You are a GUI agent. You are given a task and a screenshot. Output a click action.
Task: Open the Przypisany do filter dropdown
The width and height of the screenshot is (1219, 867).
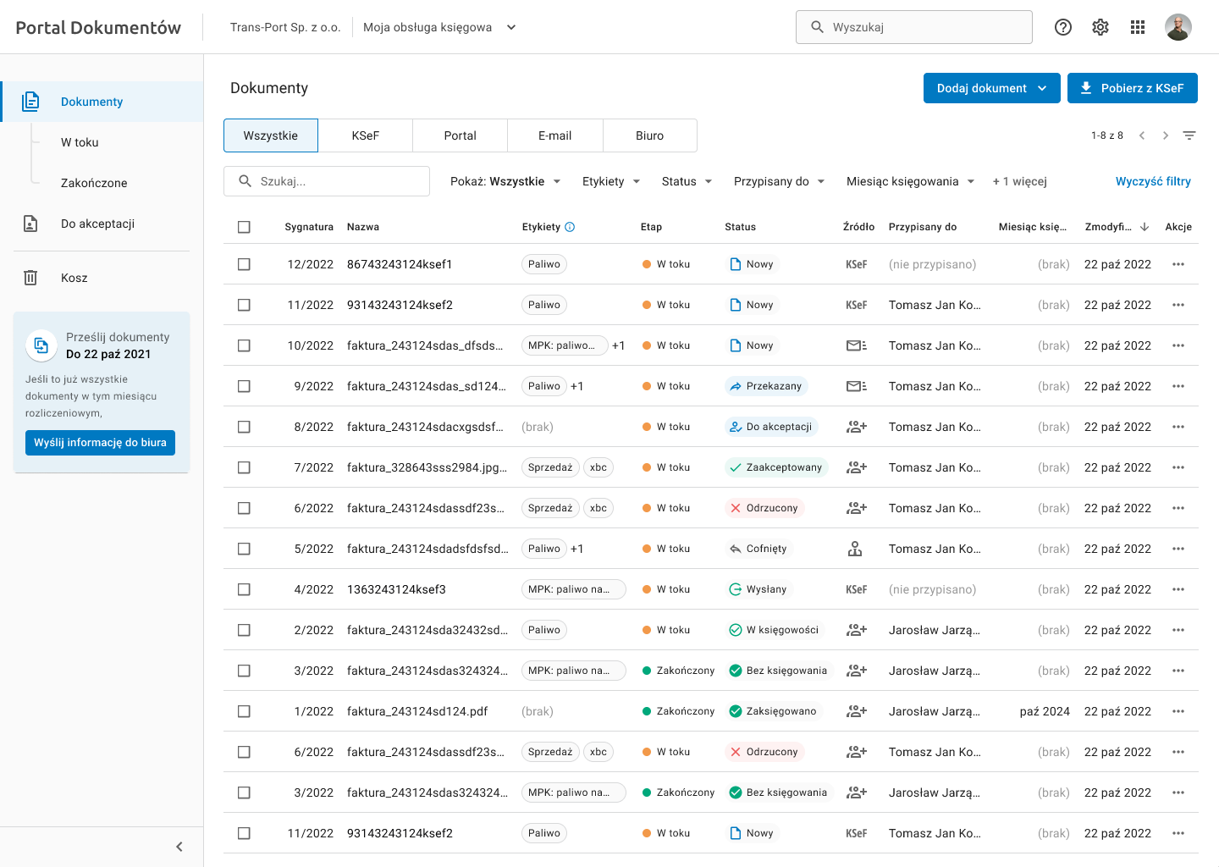[779, 181]
